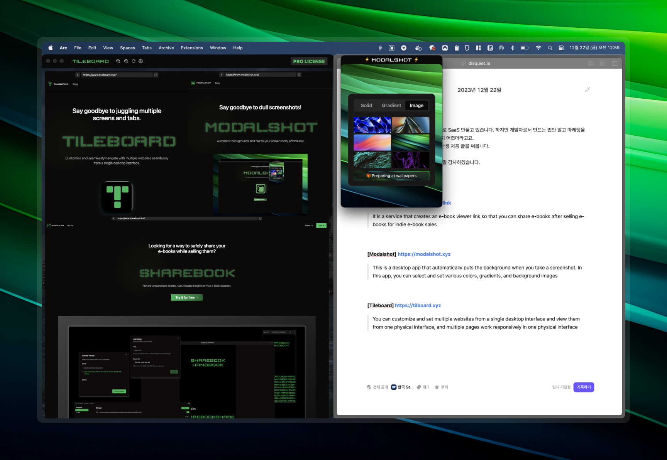The image size is (667, 460).
Task: Click the Telegram menu bar icon
Action: [x=404, y=48]
